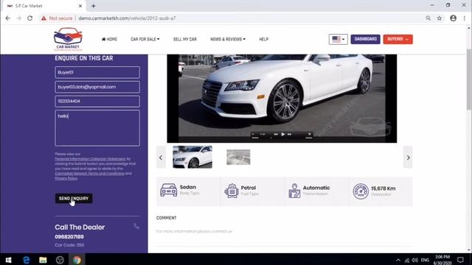Open the HELP menu item
The width and height of the screenshot is (472, 265).
264,39
